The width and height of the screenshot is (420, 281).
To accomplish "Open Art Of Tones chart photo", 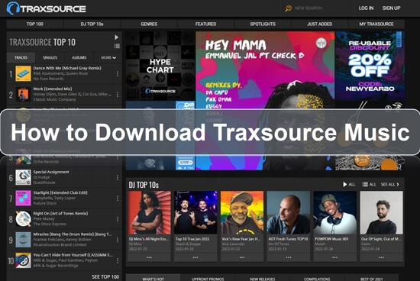I will click(x=289, y=213).
